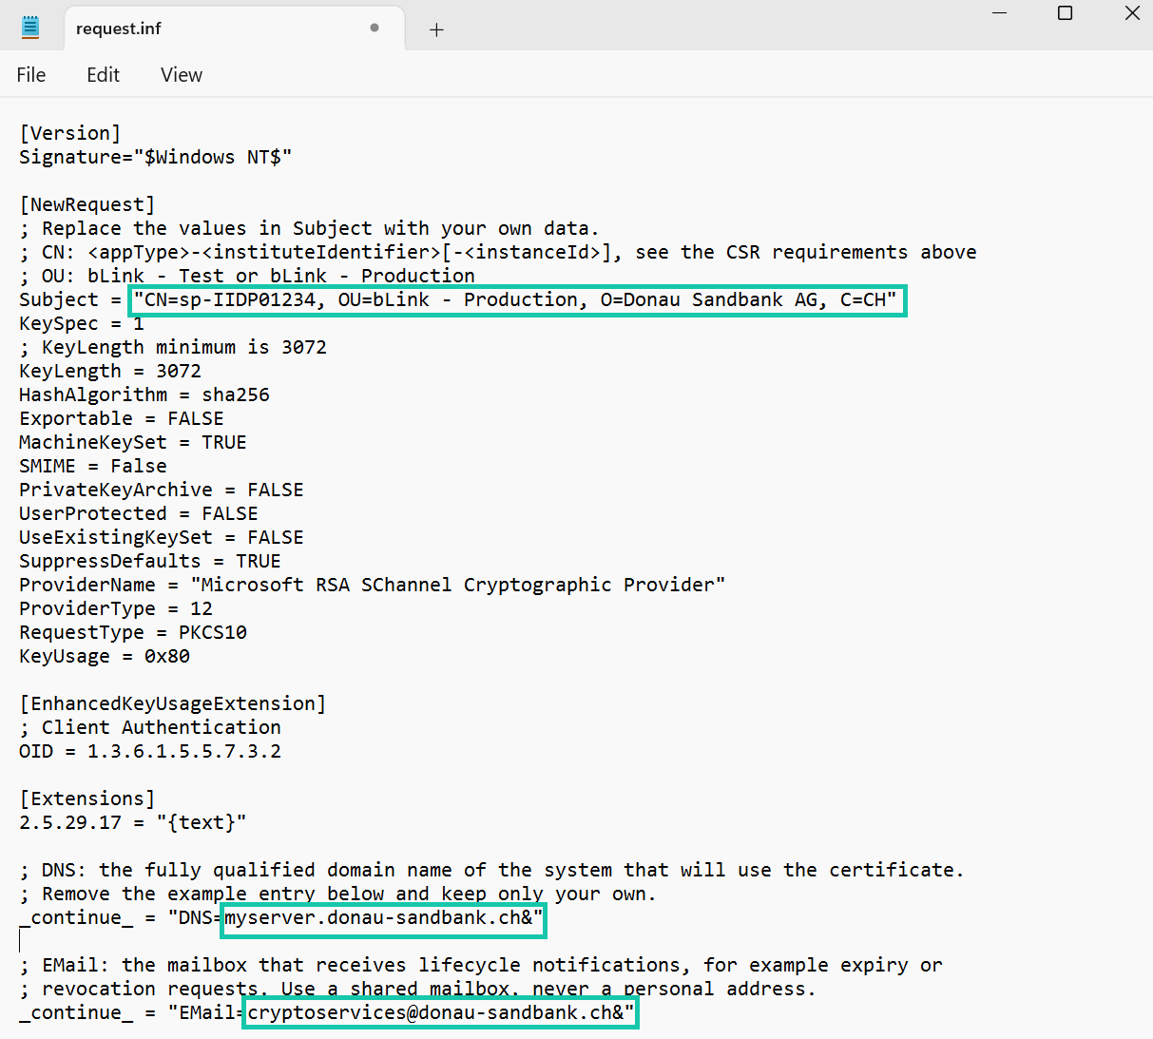Click the "KeyUsage = 0x80" line
Image resolution: width=1153 pixels, height=1039 pixels.
pyautogui.click(x=105, y=656)
